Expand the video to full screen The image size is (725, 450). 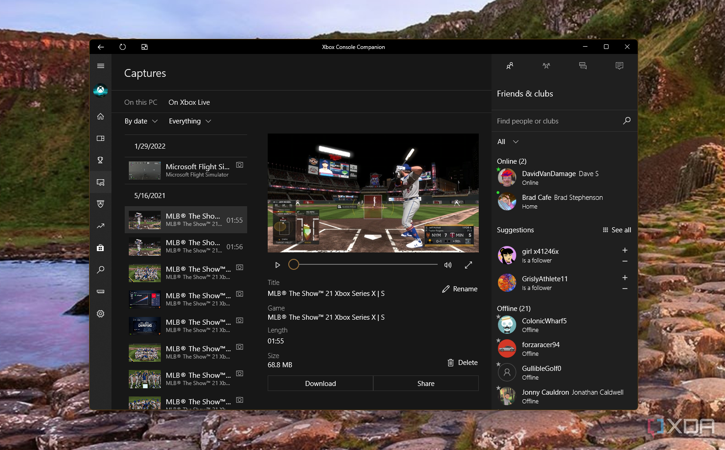(x=468, y=265)
